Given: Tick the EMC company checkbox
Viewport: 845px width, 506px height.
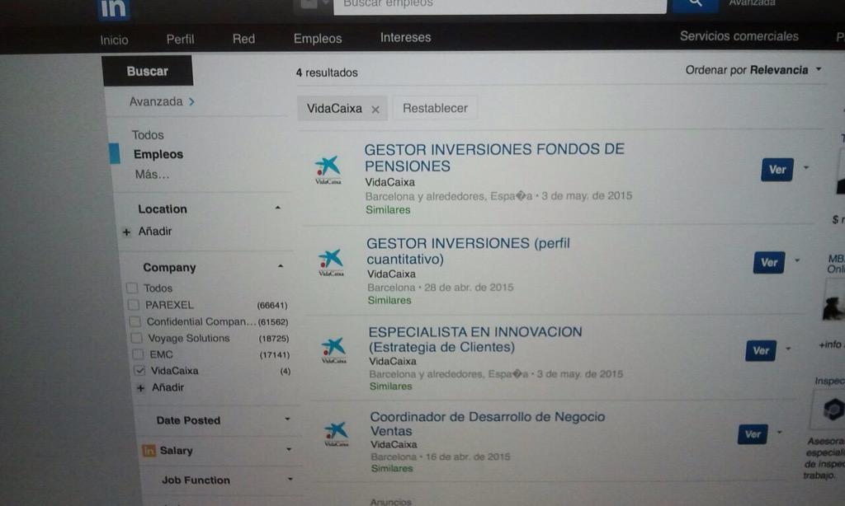Looking at the screenshot, I should 138,354.
